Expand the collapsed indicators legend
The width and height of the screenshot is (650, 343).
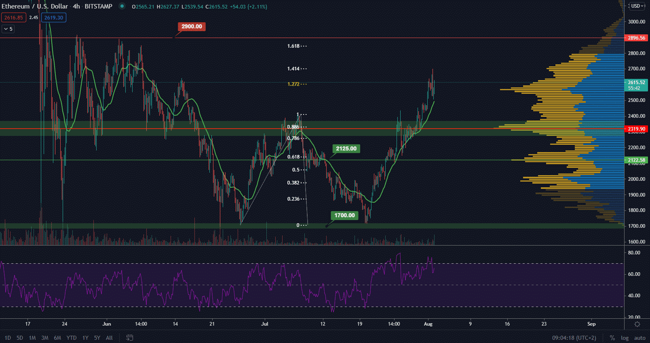point(8,29)
